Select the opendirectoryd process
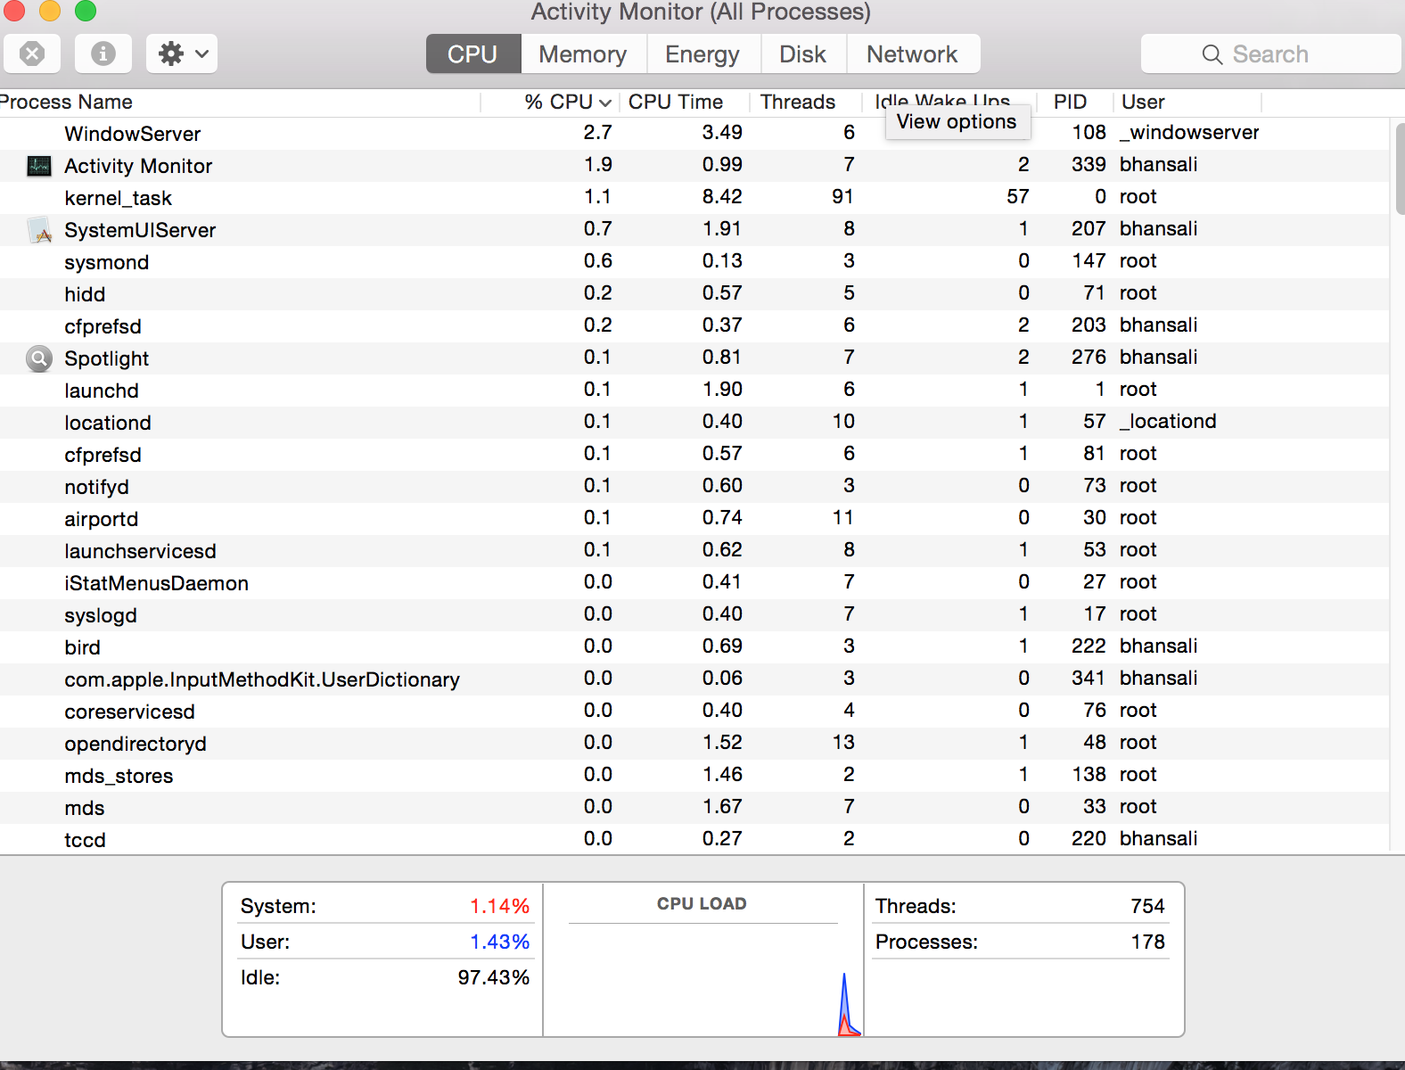The height and width of the screenshot is (1070, 1405). tap(694, 744)
